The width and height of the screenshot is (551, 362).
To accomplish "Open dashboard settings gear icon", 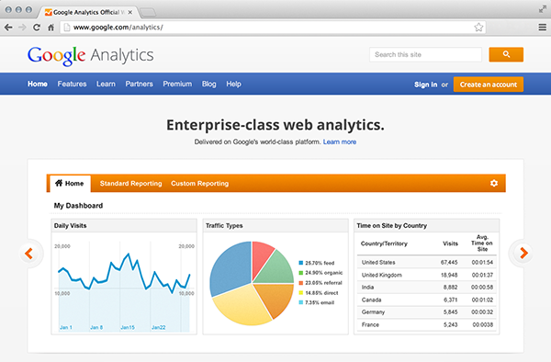I will [494, 183].
